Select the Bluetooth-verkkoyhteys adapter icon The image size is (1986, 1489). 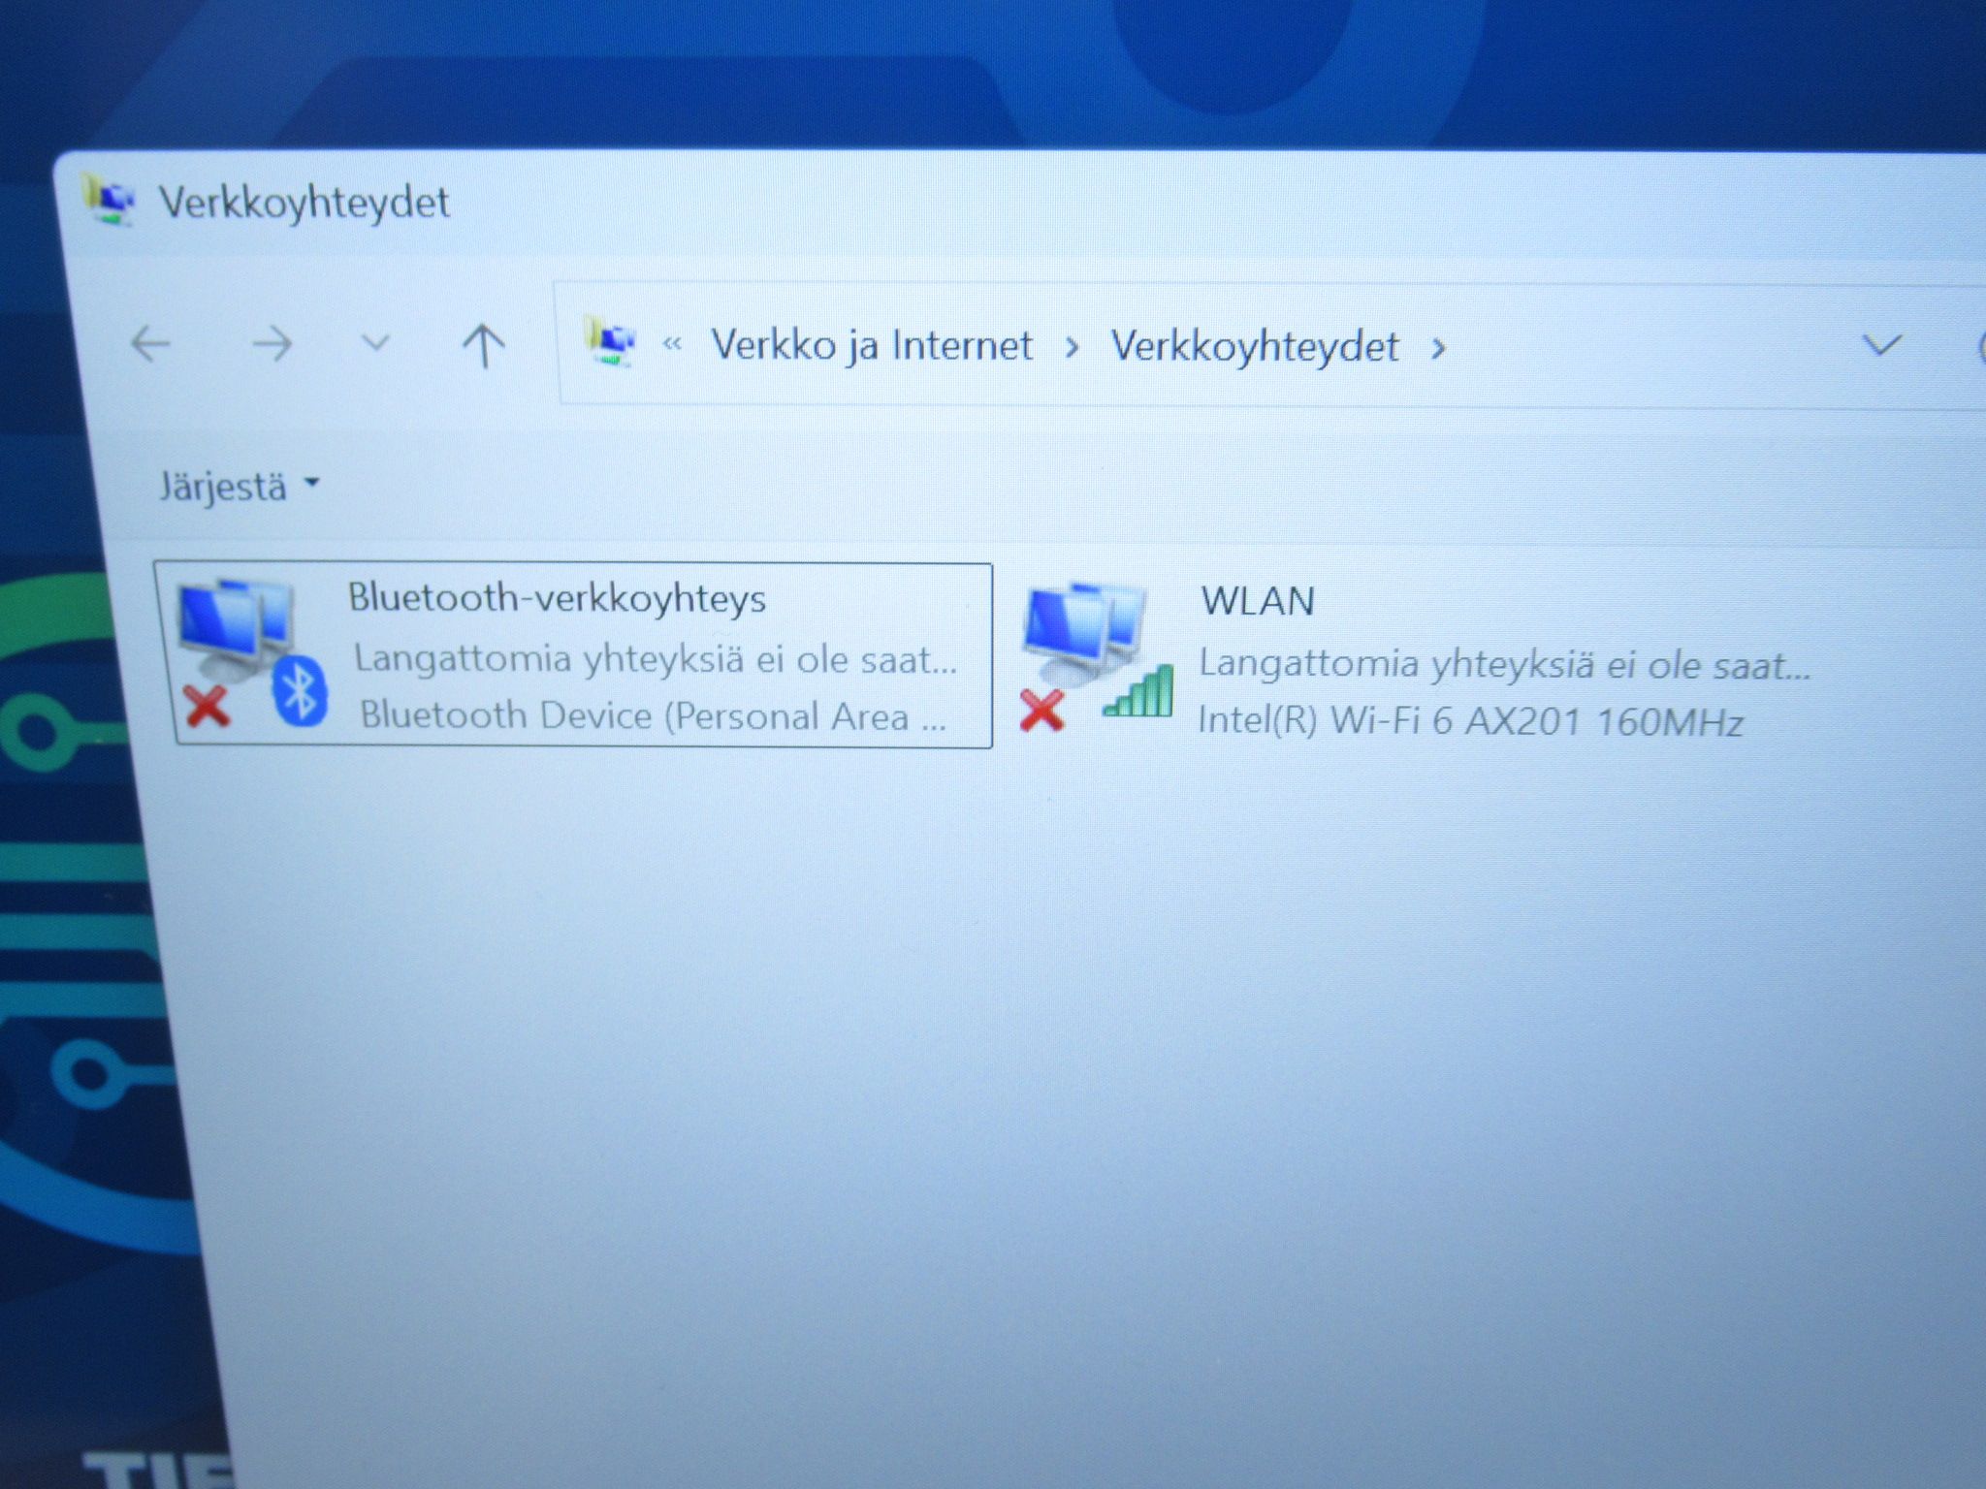point(254,653)
